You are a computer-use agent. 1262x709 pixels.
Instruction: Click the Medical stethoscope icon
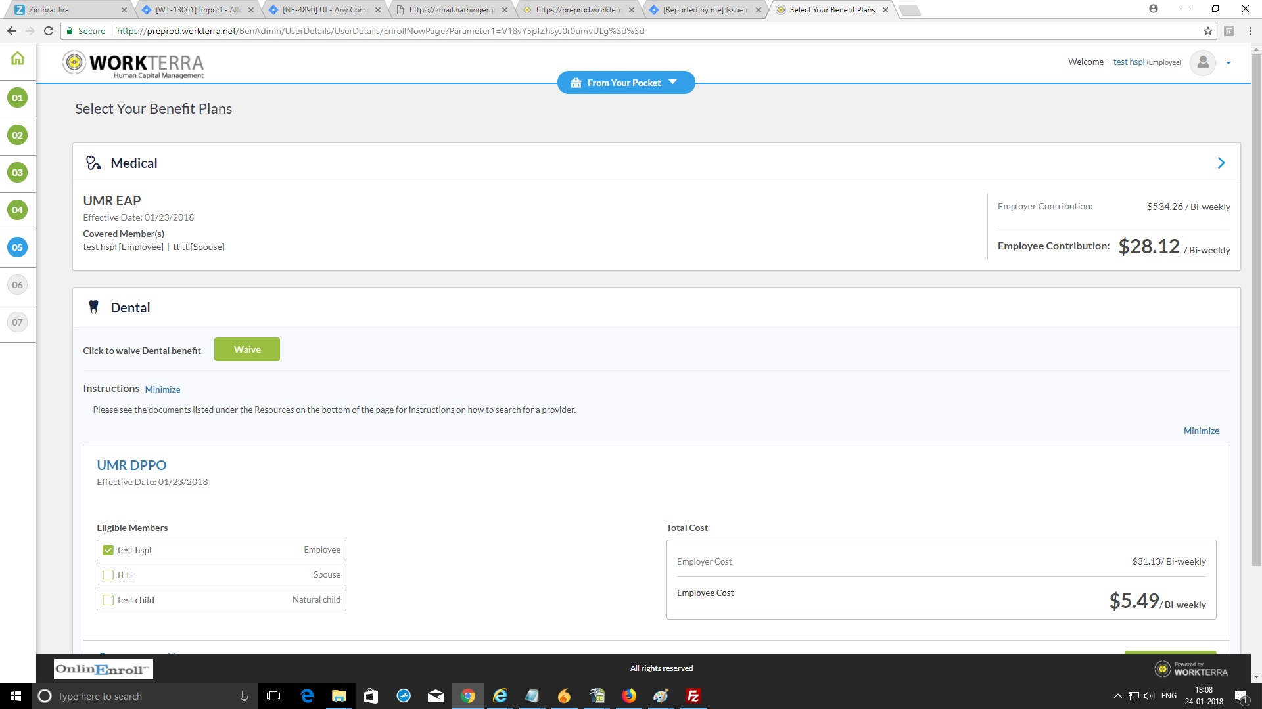click(x=93, y=163)
